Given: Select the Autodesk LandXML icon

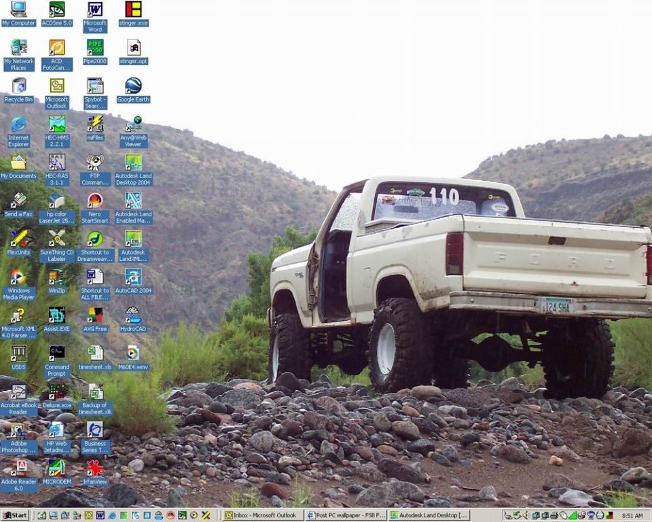Looking at the screenshot, I should coord(134,247).
